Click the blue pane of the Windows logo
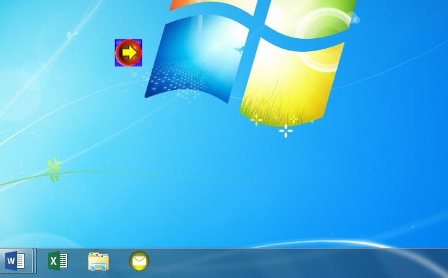 click(x=194, y=59)
